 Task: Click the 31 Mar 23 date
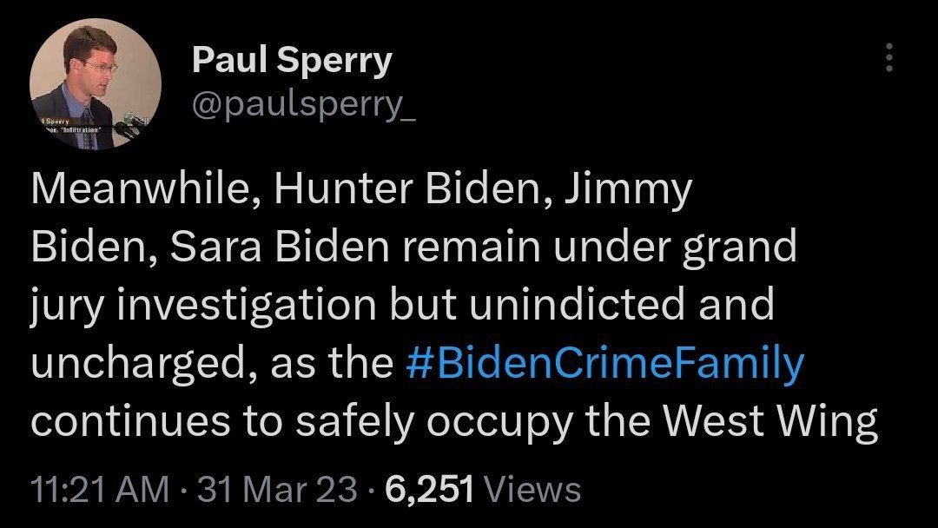pos(278,490)
